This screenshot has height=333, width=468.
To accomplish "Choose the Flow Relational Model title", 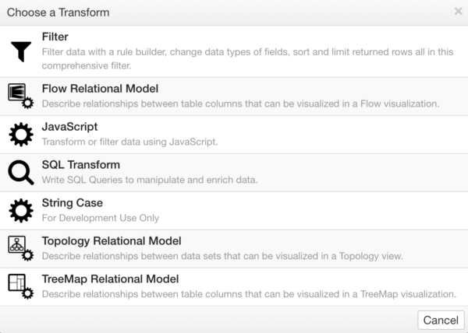I will pyautogui.click(x=100, y=89).
